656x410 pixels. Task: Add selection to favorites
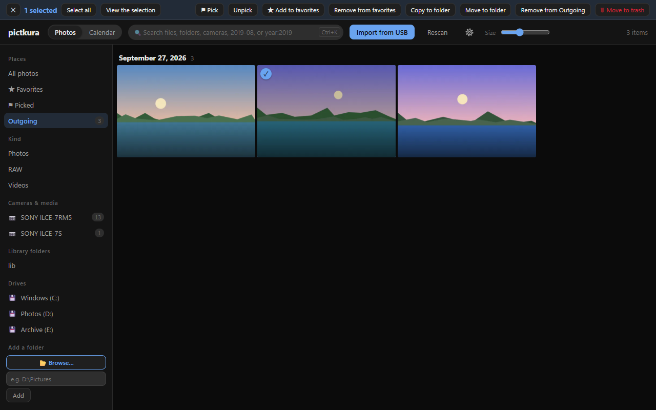293,10
